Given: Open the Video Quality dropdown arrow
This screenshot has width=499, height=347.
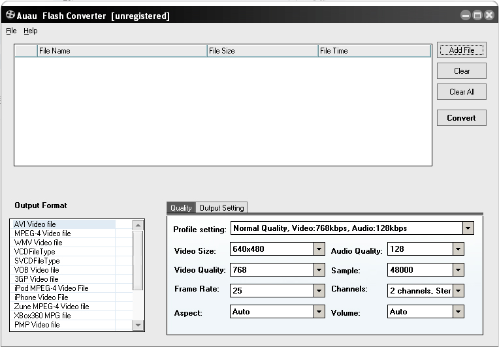Looking at the screenshot, I should pyautogui.click(x=319, y=270).
